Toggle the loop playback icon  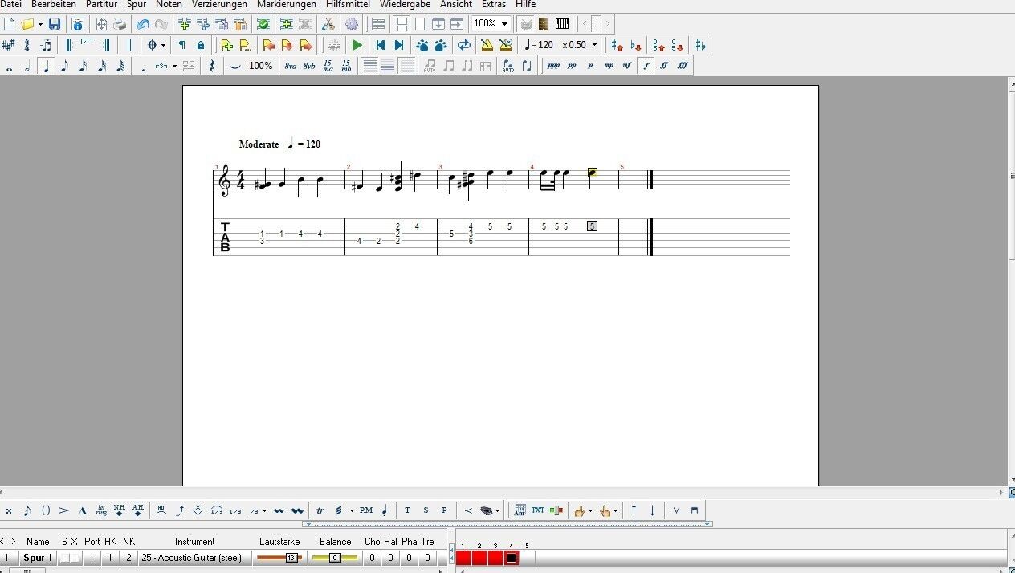point(463,45)
